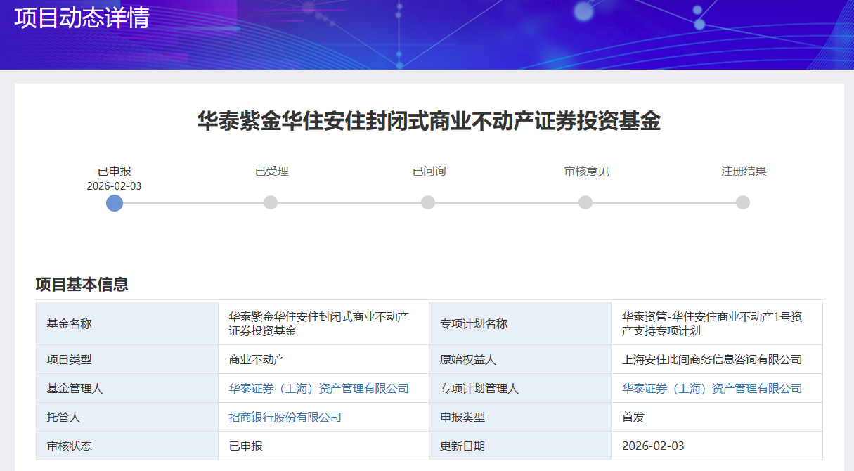
Task: Click the 审核意见 step label text
Action: tap(586, 172)
